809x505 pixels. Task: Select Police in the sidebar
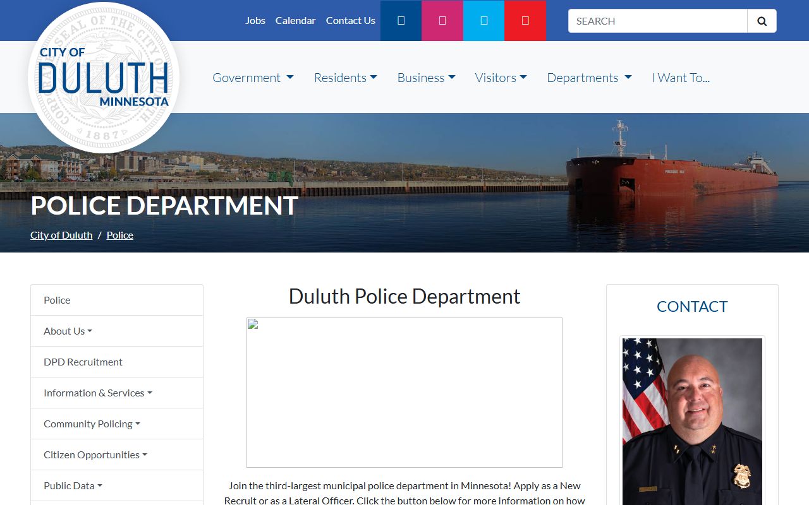[x=117, y=300]
